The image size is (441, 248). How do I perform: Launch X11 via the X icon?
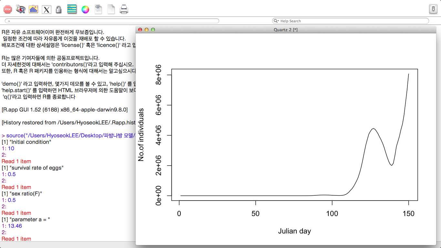click(x=46, y=9)
